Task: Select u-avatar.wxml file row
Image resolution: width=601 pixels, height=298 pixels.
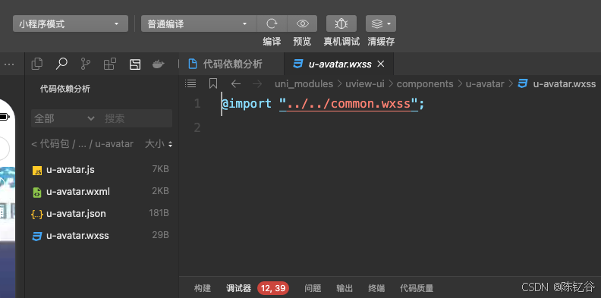Action: pyautogui.click(x=102, y=192)
